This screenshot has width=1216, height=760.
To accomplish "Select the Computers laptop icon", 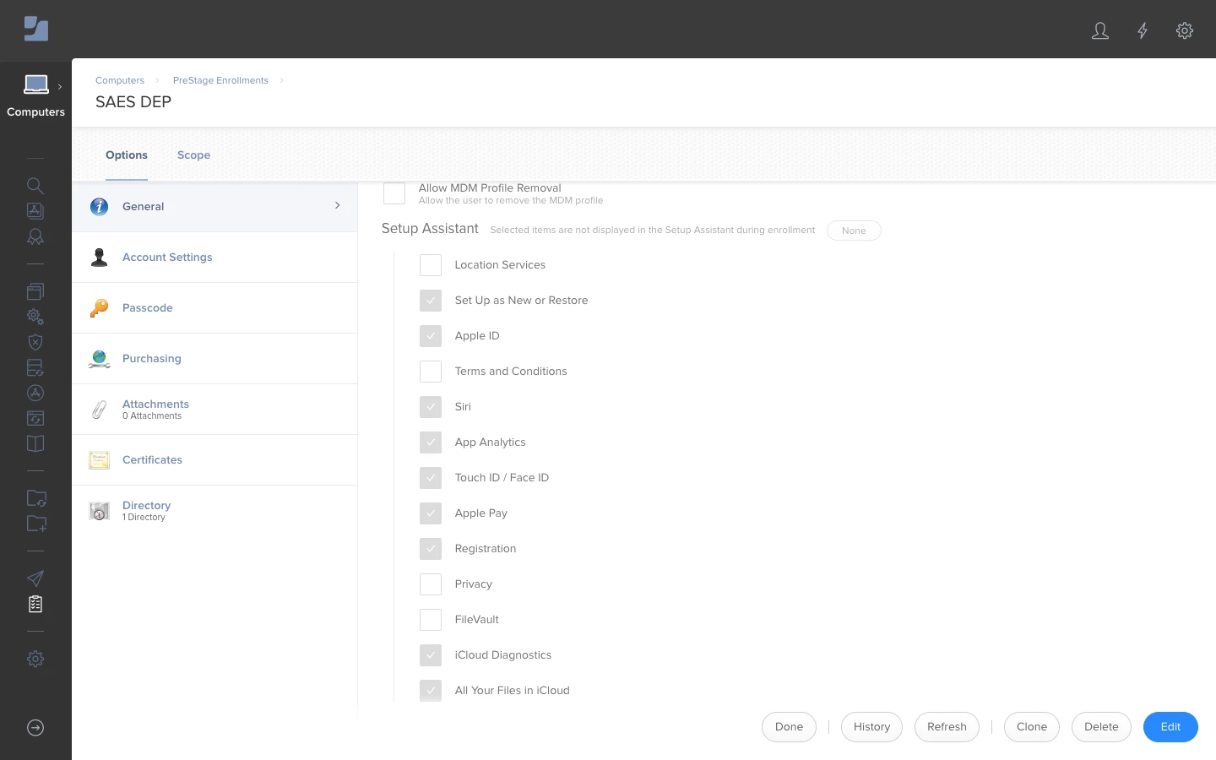I will click(36, 84).
